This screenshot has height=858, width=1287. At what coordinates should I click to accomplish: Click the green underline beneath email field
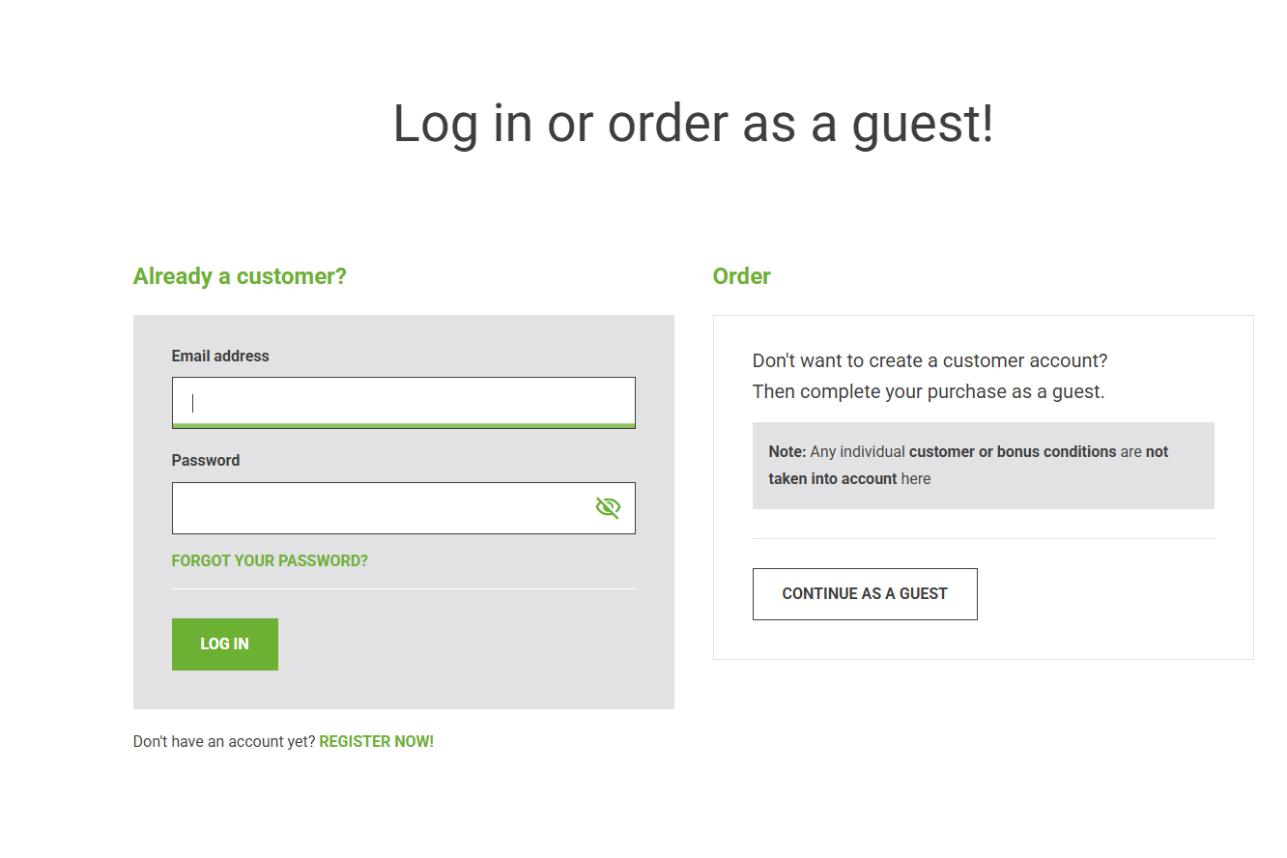(403, 426)
